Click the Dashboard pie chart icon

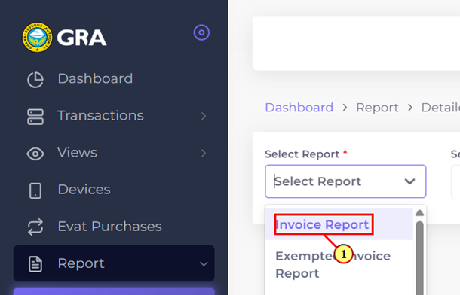(x=35, y=79)
